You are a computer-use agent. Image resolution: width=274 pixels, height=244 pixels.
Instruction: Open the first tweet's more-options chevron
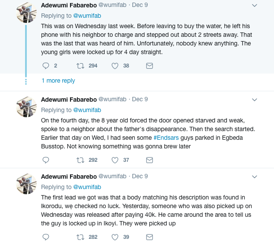(x=255, y=5)
